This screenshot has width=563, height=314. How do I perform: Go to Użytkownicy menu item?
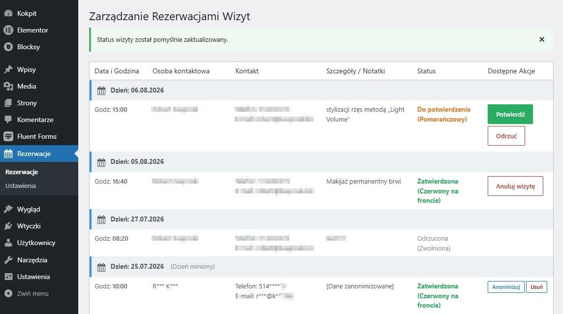tap(39, 243)
